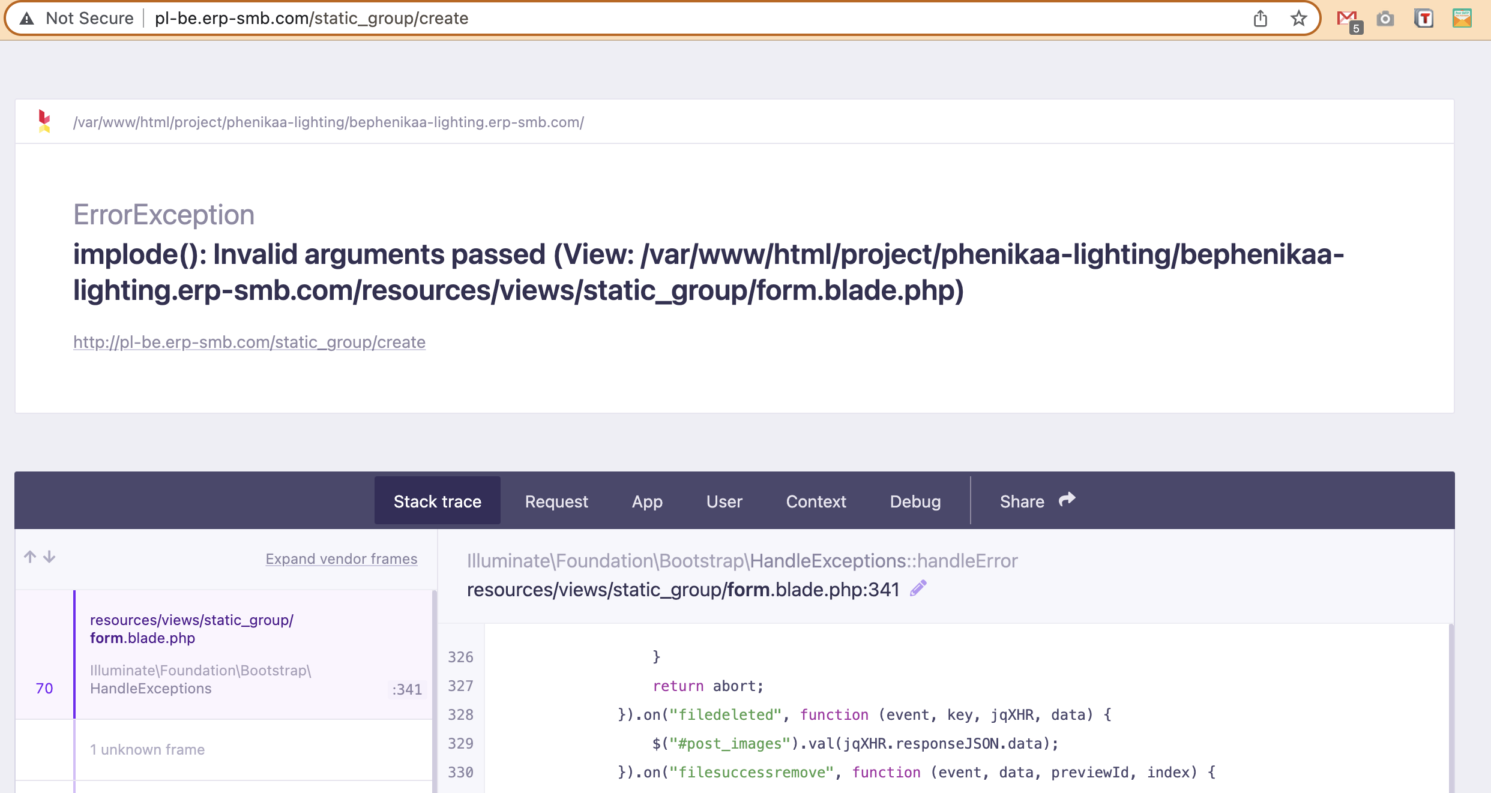Viewport: 1491px width, 793px height.
Task: Click pencil icon to edit form.blade.php
Action: tap(918, 588)
